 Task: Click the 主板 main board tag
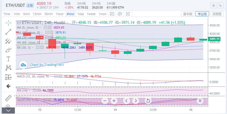(x=30, y=6)
